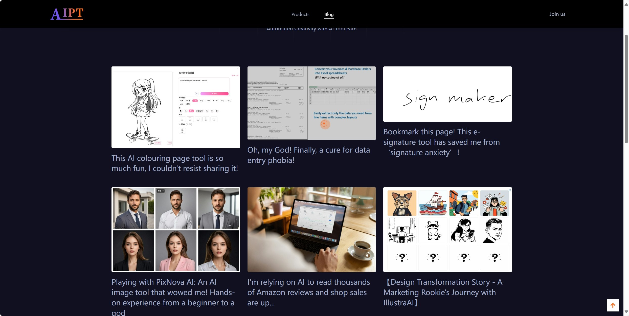Click the scrollbar up arrow
This screenshot has height=316, width=629.
pyautogui.click(x=626, y=5)
